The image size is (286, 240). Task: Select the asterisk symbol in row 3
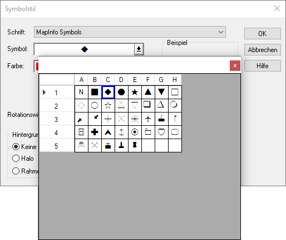point(135,119)
